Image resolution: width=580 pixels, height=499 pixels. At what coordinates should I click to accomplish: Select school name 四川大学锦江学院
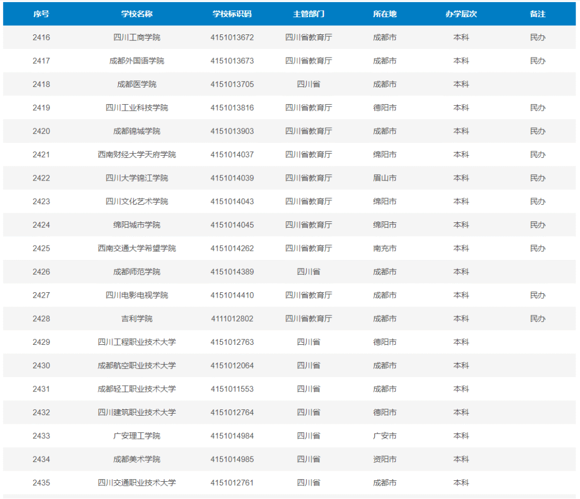tap(137, 178)
